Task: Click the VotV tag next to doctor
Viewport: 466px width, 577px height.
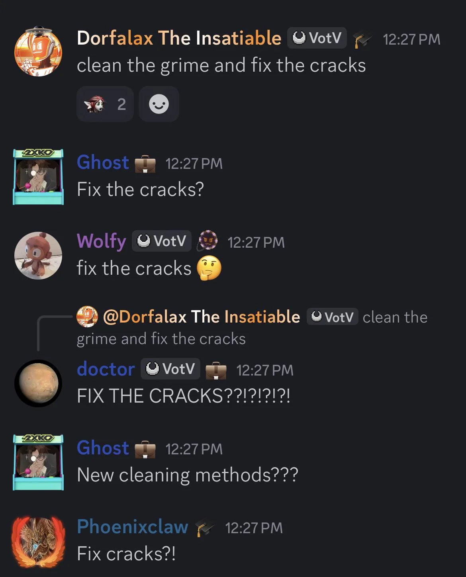Action: pos(170,369)
